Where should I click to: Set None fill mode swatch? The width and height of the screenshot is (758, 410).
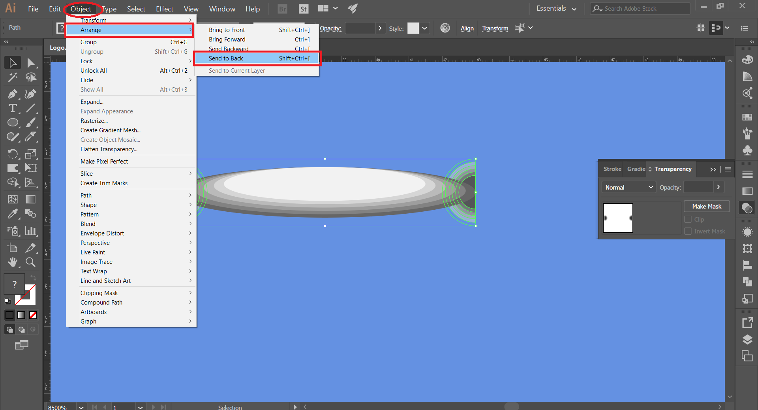33,315
